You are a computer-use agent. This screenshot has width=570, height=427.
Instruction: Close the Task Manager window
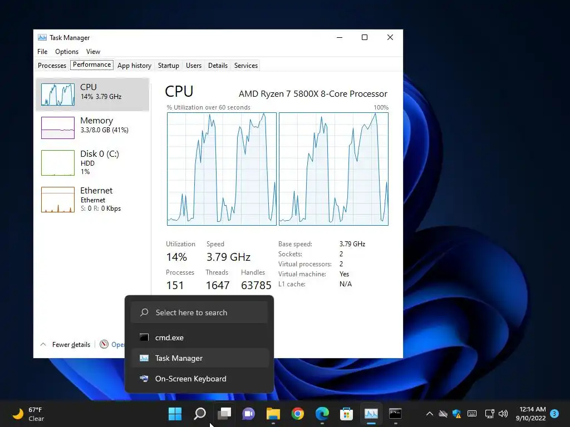point(390,37)
